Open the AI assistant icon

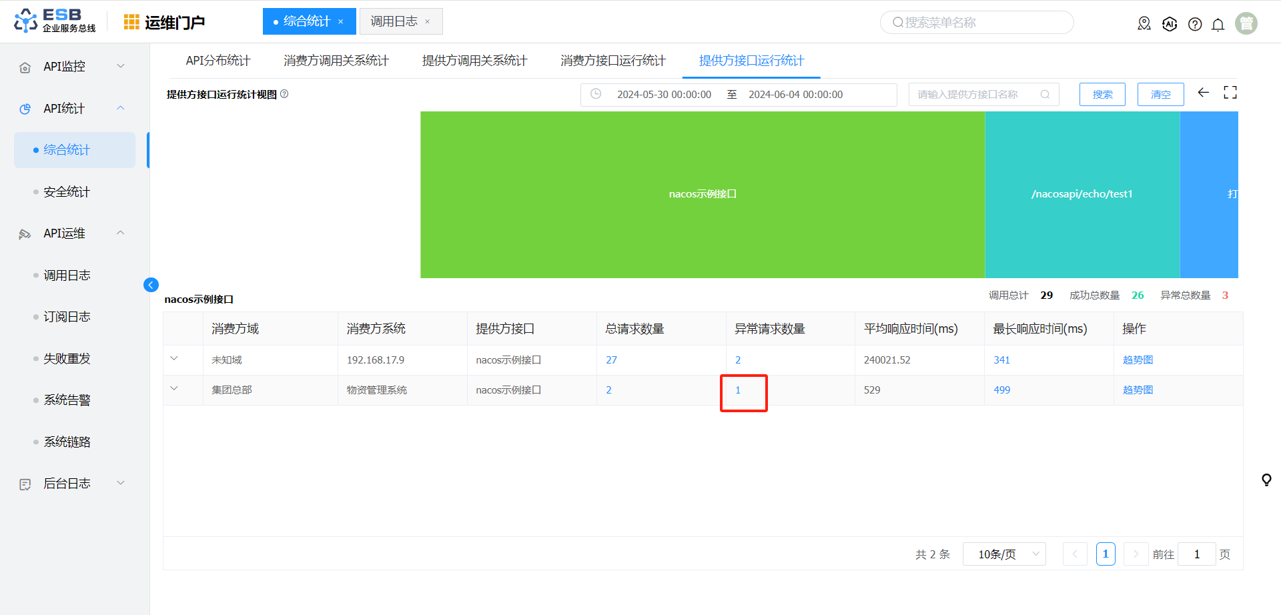pos(1170,24)
